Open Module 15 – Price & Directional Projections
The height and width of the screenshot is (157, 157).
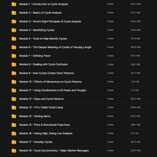[44, 125]
